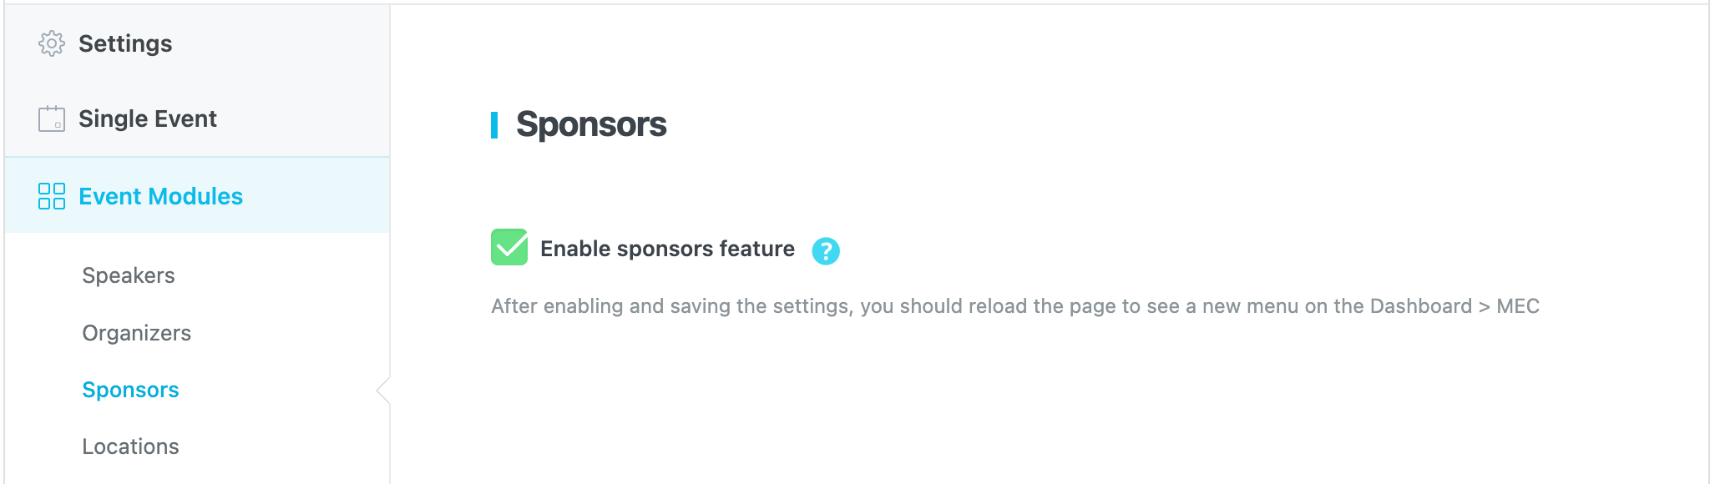Click the Single Event calendar icon
This screenshot has width=1715, height=484.
pos(52,118)
